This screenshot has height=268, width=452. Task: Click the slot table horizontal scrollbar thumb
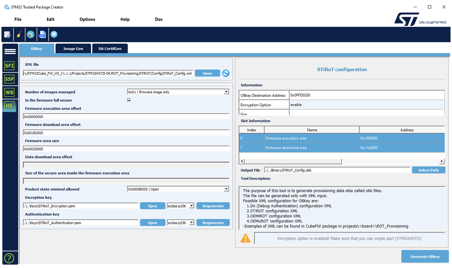coord(293,161)
